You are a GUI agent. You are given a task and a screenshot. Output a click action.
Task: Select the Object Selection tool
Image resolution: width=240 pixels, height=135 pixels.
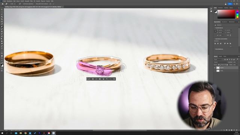pyautogui.click(x=2, y=16)
